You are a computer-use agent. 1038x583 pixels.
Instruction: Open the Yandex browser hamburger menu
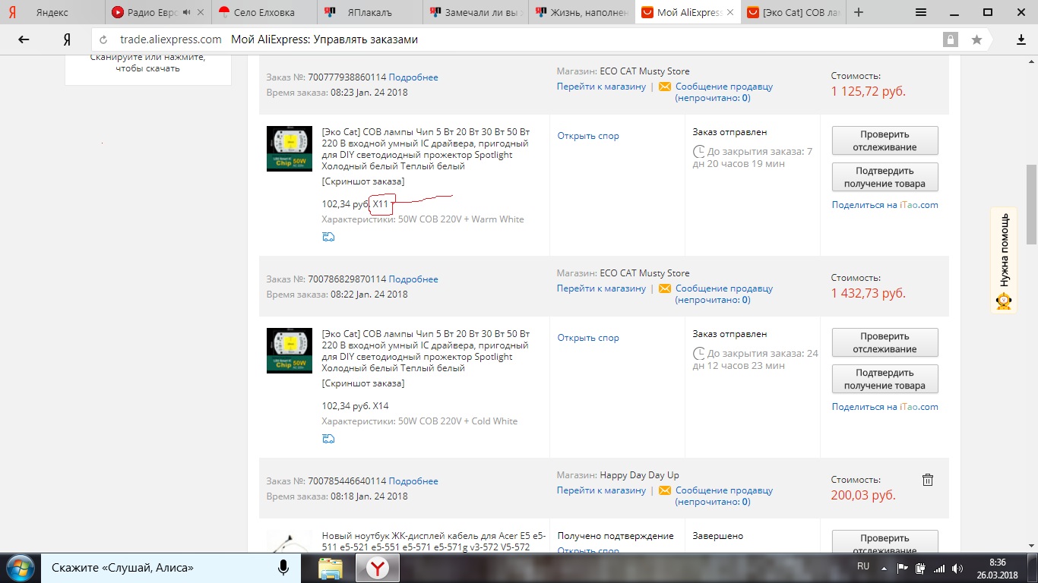921,12
